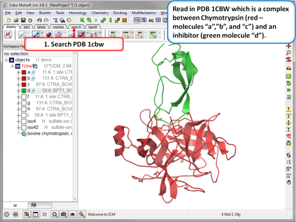This screenshot has width=296, height=222.
Task: Click the zoom magnifier icon in right toolbar
Action: (x=288, y=53)
